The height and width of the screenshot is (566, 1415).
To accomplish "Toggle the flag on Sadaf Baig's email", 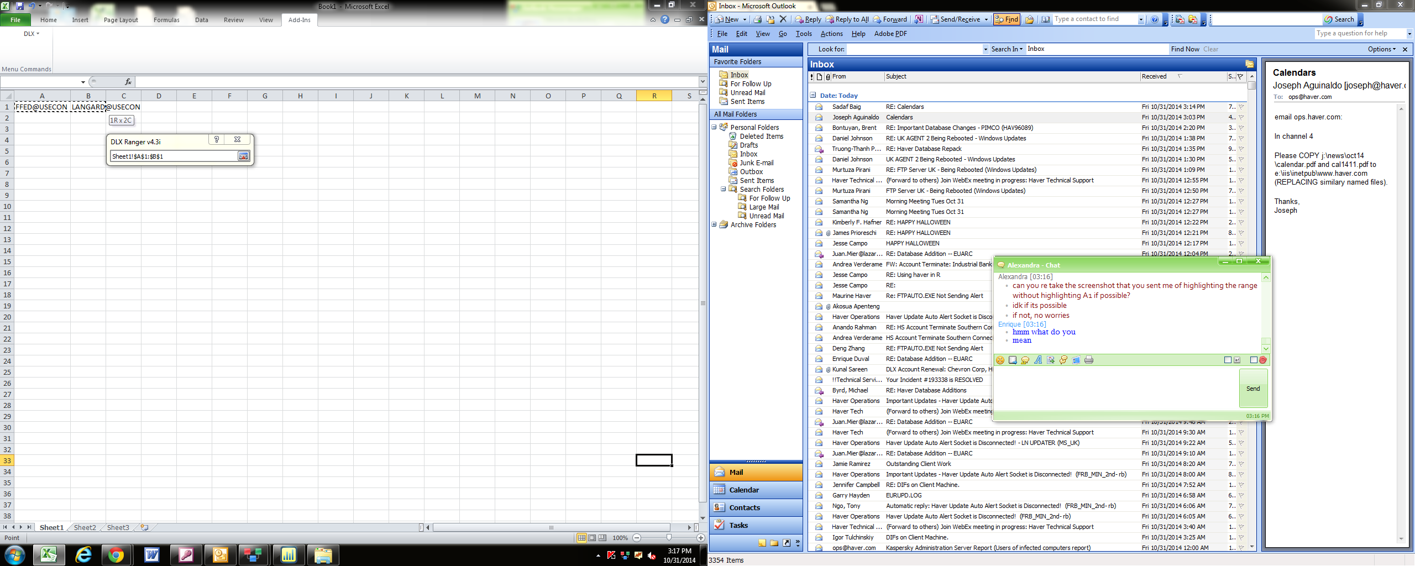I will [1241, 107].
